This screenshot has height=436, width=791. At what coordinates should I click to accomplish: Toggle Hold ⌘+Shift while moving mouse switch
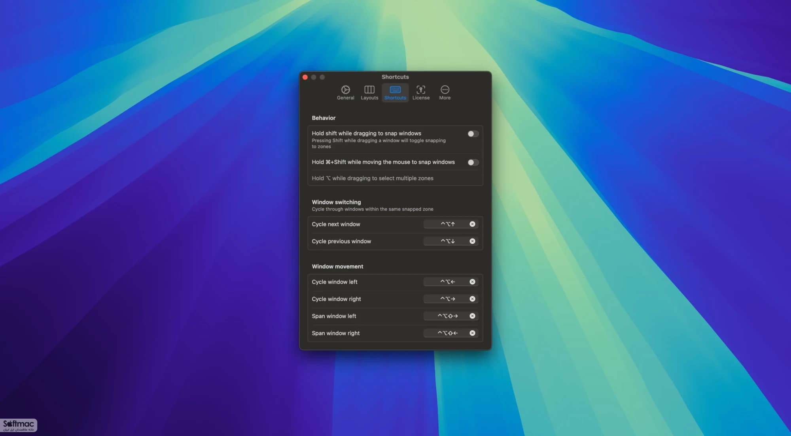(473, 162)
